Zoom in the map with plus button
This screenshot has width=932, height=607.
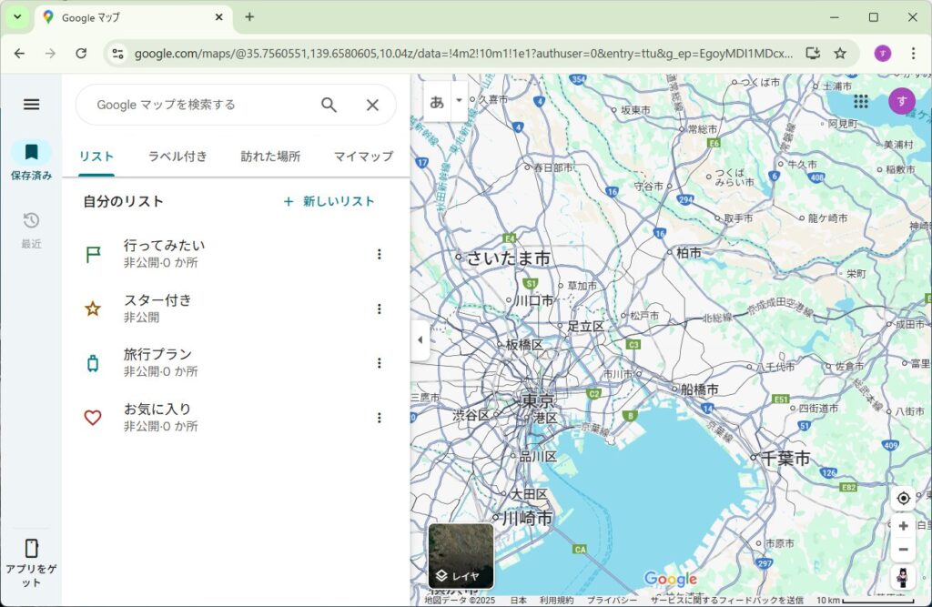click(x=903, y=526)
